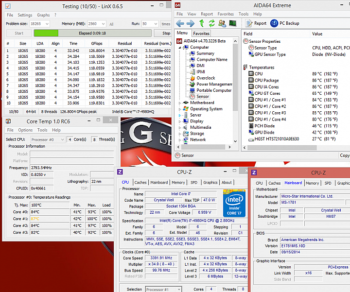This screenshot has width=350, height=292.
Task: Click the AIDA64 back arrow icon
Action: (x=180, y=23)
